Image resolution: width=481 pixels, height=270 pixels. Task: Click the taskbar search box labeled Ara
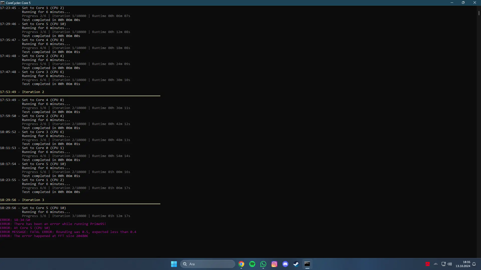207,264
